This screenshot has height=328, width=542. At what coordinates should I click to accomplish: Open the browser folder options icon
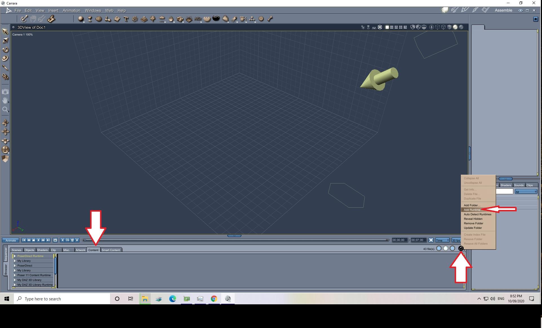461,248
